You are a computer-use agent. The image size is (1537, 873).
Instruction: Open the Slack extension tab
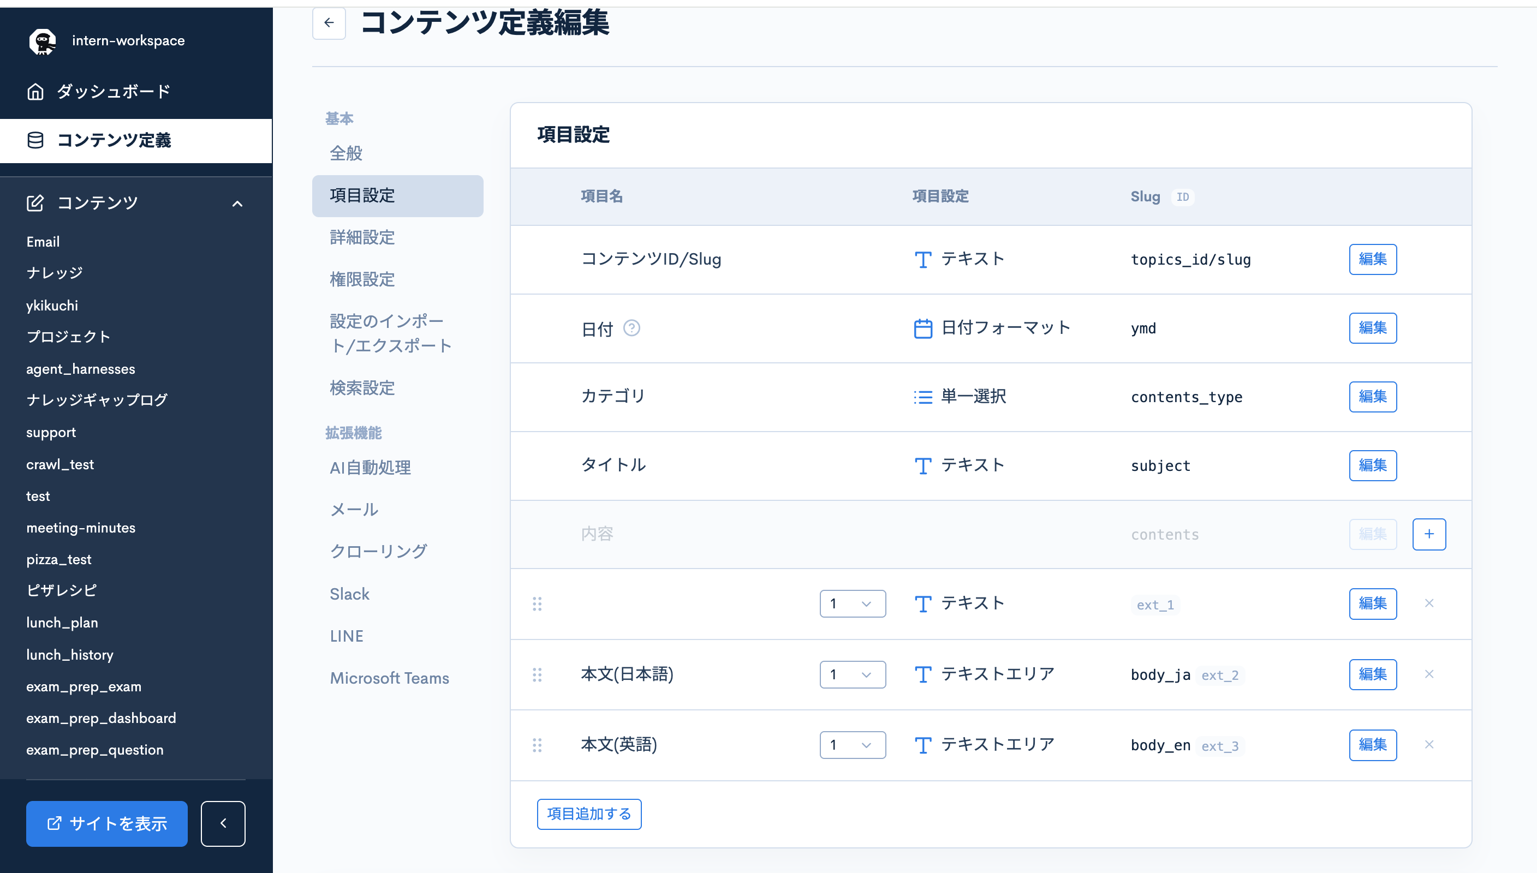(x=397, y=594)
